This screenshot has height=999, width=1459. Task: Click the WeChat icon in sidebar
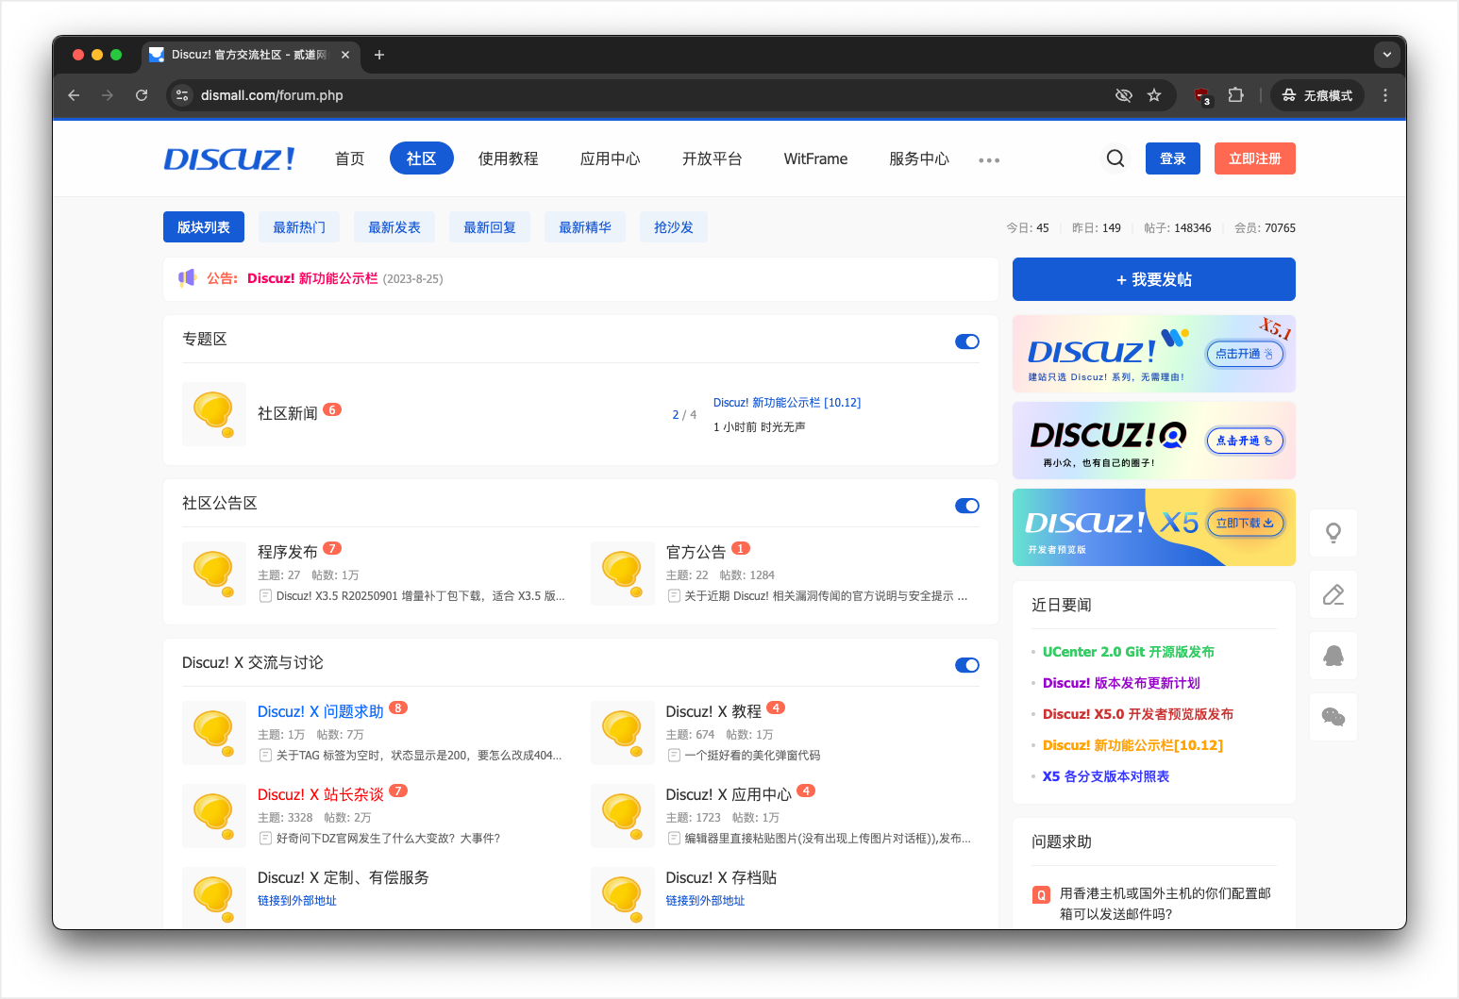coord(1333,717)
